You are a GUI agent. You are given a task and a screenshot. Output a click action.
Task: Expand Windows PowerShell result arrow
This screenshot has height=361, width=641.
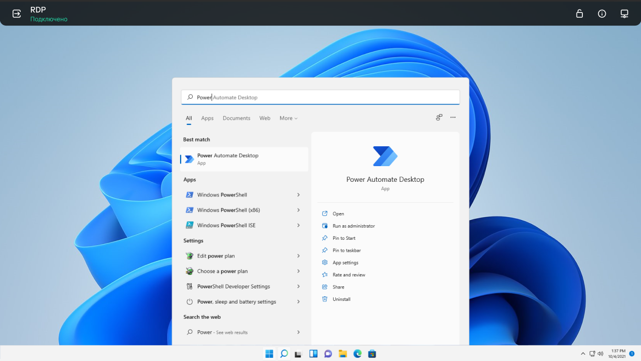[299, 195]
